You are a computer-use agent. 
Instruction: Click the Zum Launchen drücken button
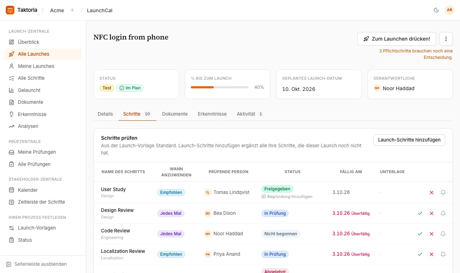coord(397,39)
